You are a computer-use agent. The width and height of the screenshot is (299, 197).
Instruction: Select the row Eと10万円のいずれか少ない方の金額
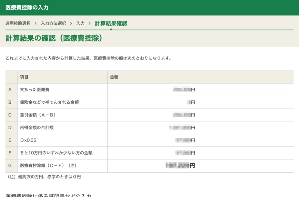(149, 153)
